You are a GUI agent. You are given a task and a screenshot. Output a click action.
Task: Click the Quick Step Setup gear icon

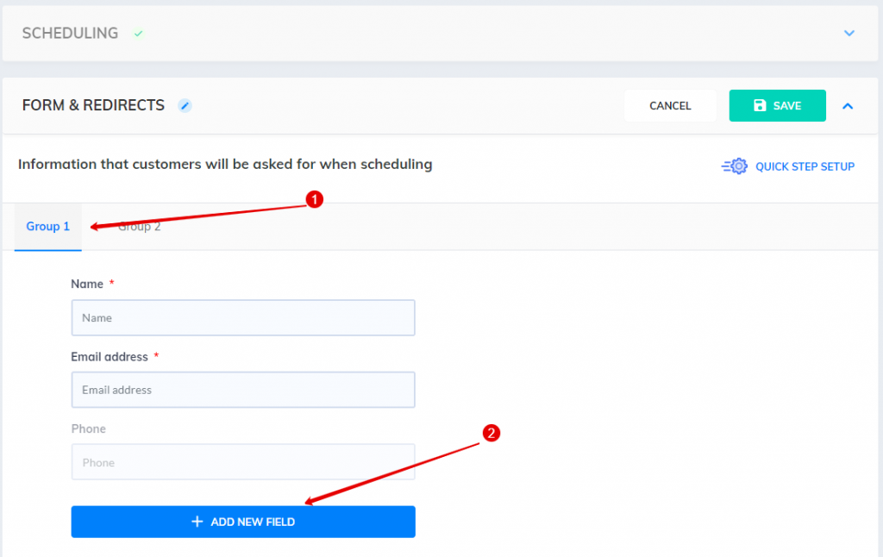pyautogui.click(x=735, y=166)
